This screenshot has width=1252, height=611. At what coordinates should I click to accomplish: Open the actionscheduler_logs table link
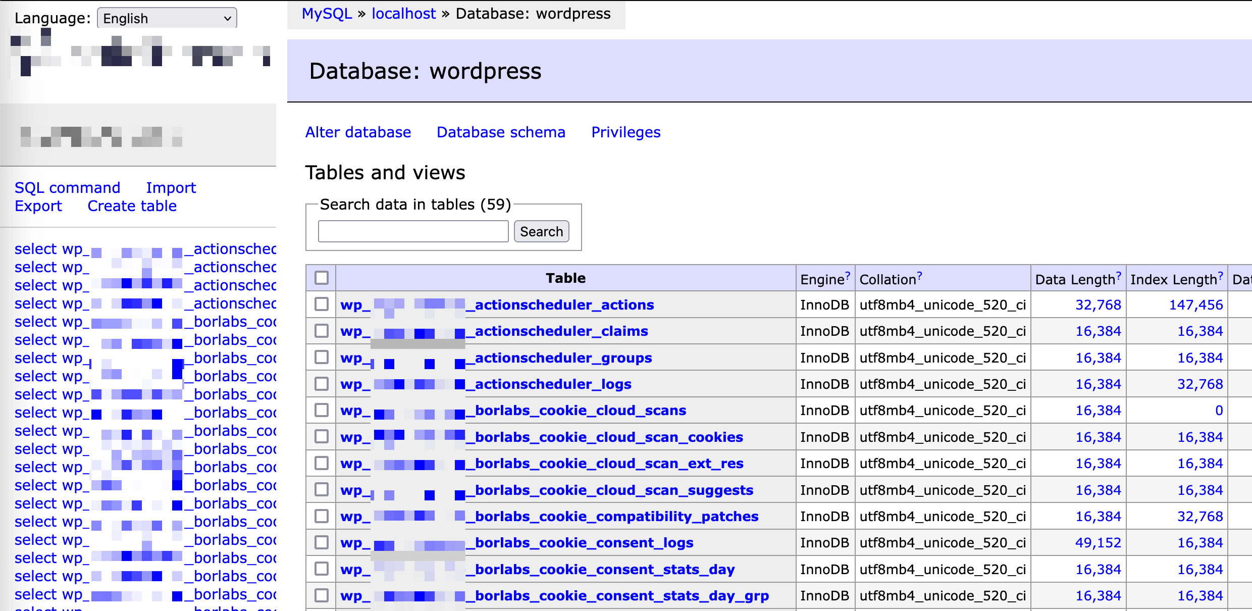click(x=486, y=384)
